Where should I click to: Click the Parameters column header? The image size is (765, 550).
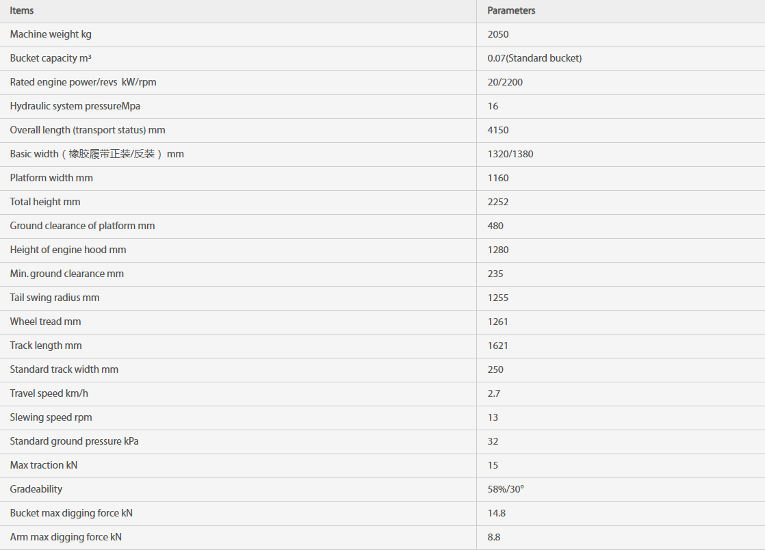(x=511, y=11)
